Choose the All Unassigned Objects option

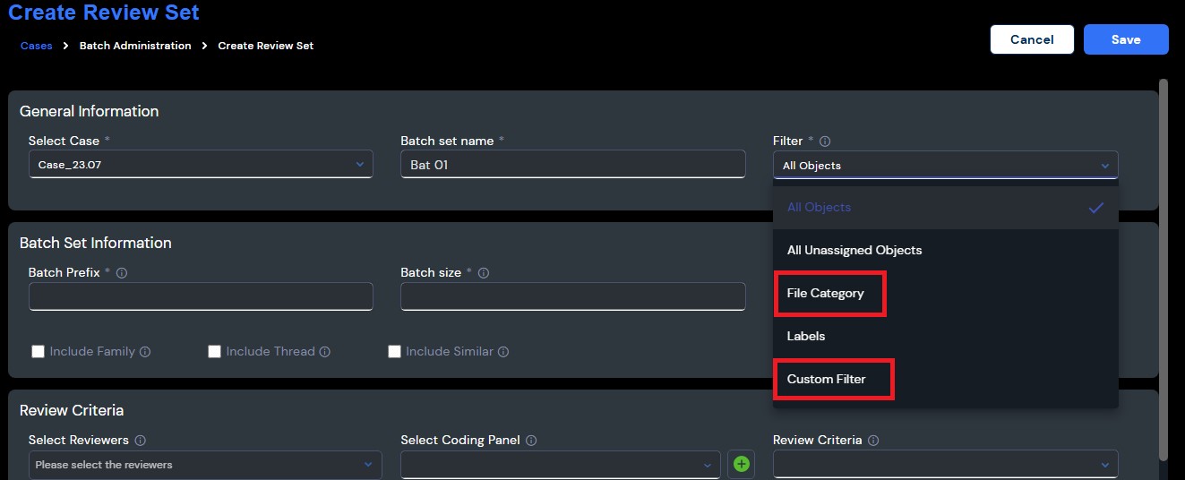[945, 251]
